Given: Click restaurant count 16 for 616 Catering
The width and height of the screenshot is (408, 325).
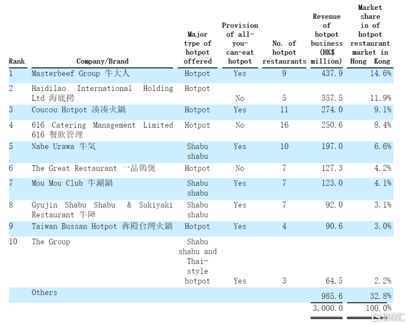Looking at the screenshot, I should pos(284,125).
